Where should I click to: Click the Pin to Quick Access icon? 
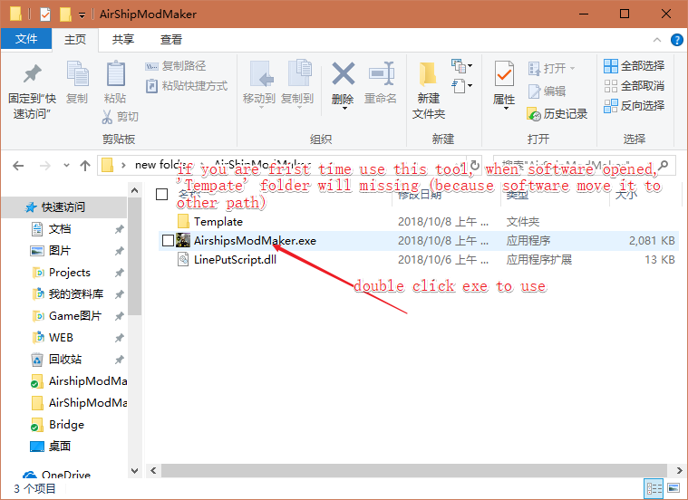click(x=32, y=76)
